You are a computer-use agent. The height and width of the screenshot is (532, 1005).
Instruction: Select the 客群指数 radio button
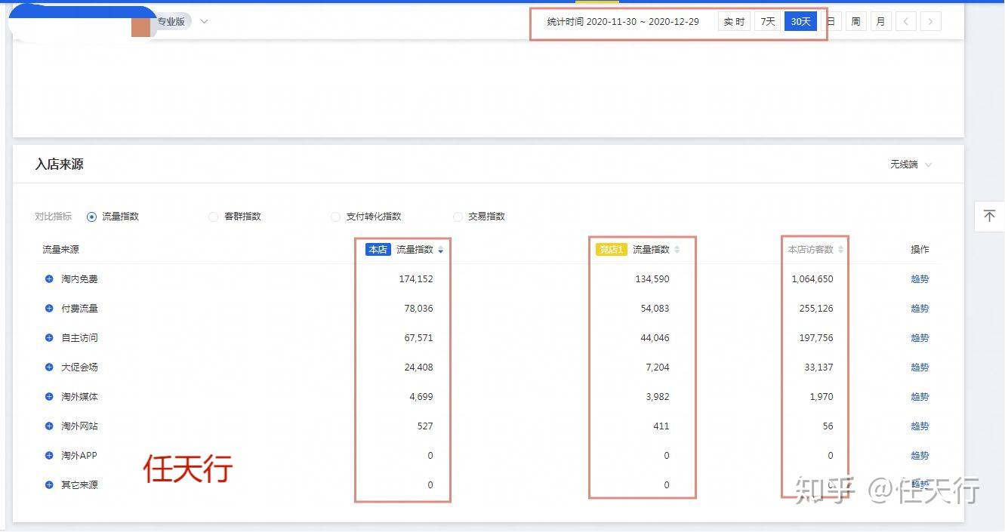(214, 217)
